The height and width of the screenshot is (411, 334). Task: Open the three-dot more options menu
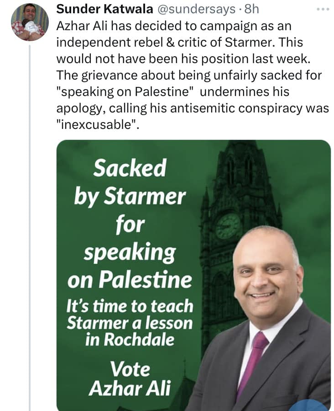pos(322,10)
